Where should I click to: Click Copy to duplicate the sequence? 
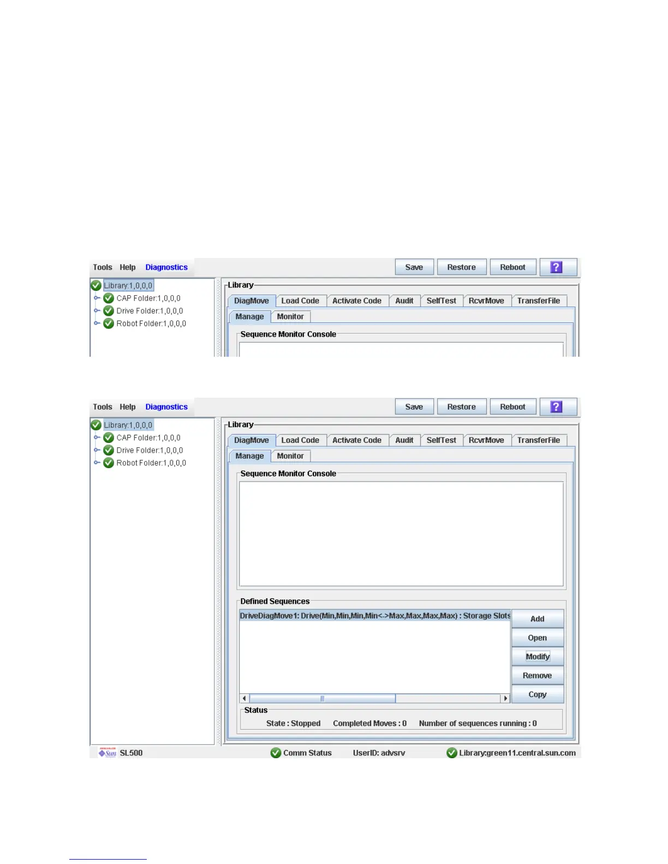538,694
